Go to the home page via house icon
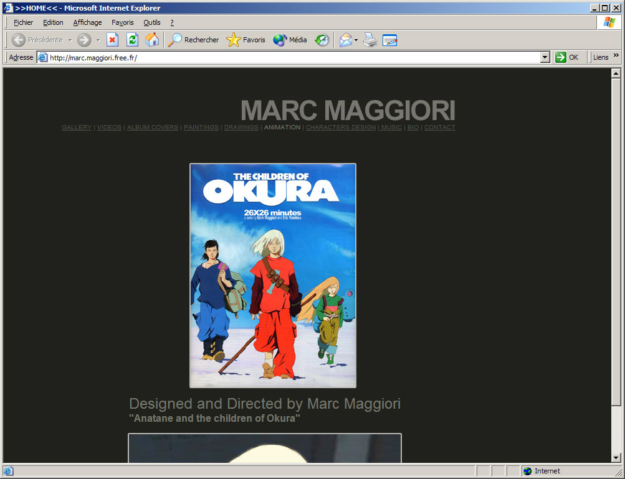 coord(152,40)
